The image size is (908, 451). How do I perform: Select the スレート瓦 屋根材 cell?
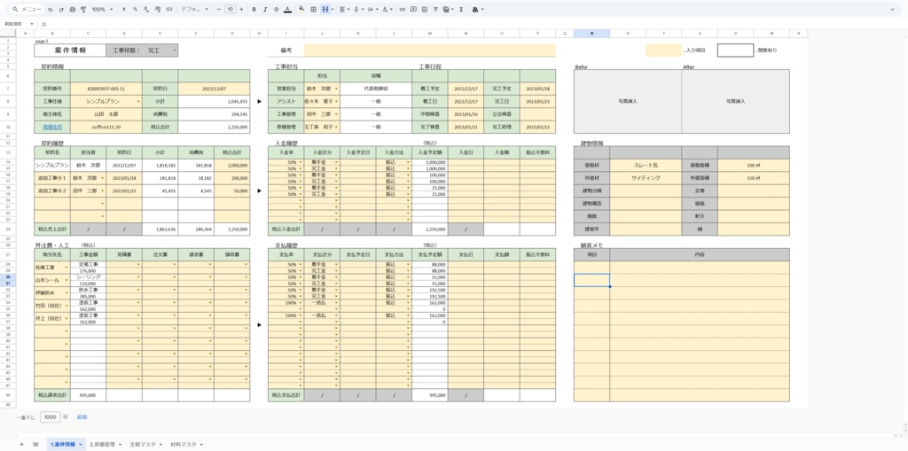point(646,165)
